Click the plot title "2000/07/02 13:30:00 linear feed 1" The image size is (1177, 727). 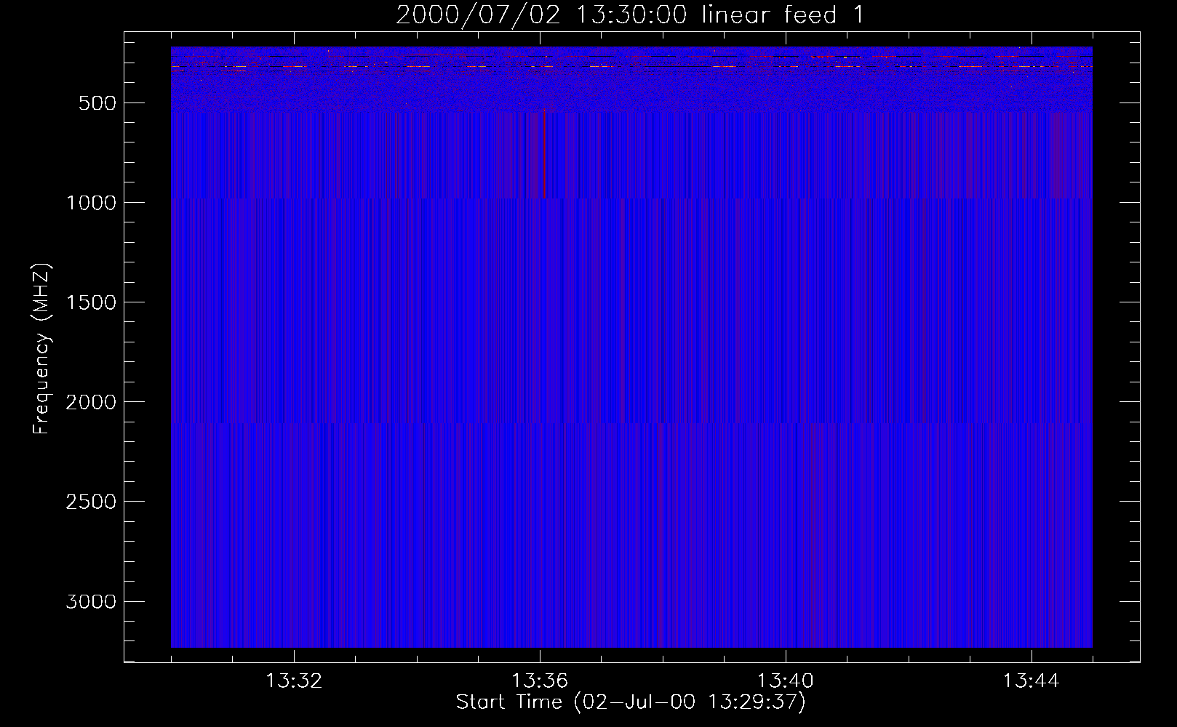[x=630, y=15]
